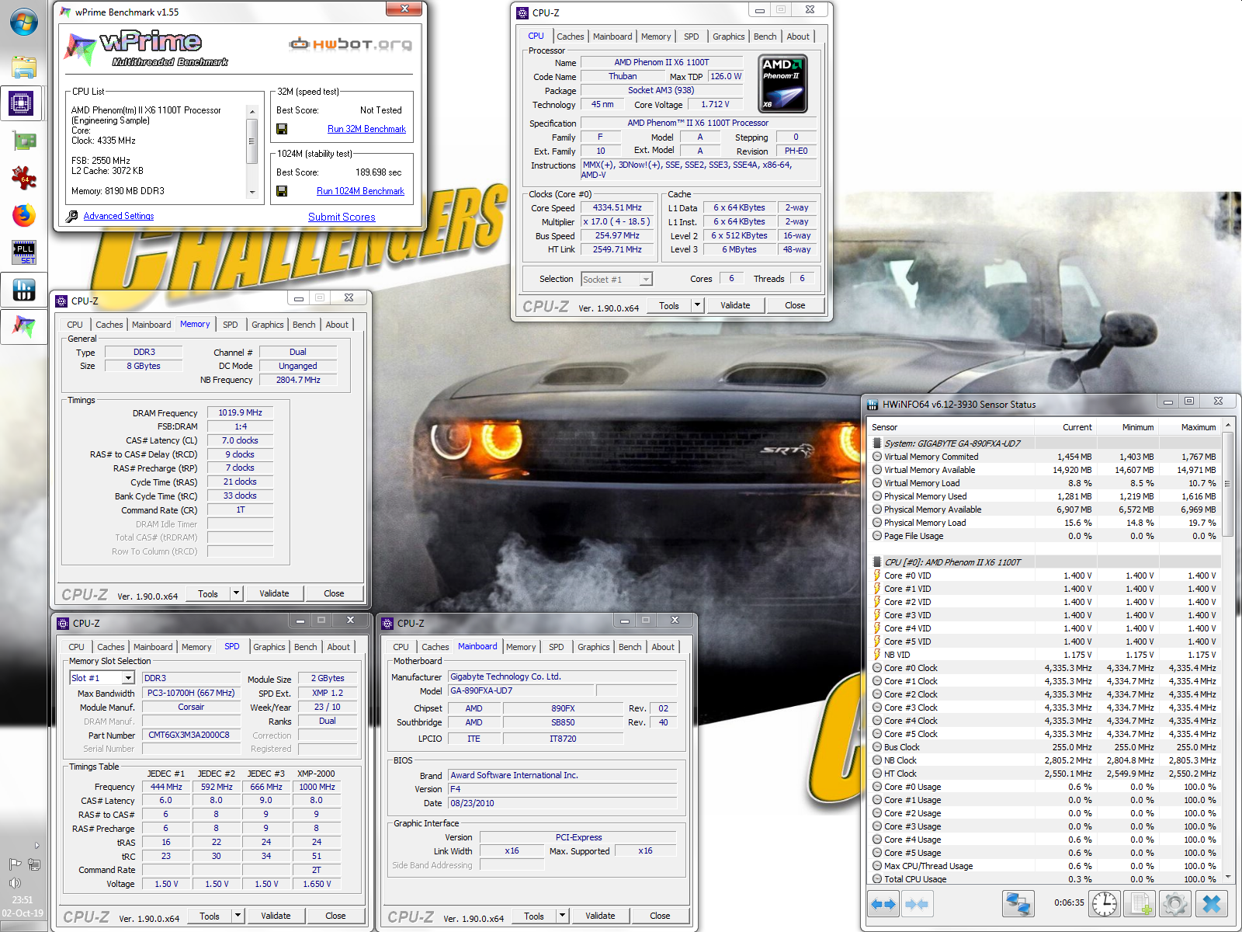Open Tools dropdown arrow in CPU-Z Mainboard window
This screenshot has width=1242, height=932.
point(562,916)
